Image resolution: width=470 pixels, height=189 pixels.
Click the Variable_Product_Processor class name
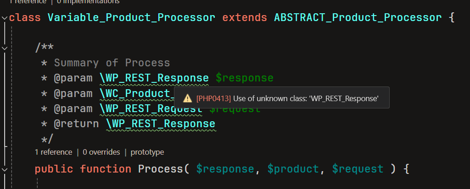click(131, 18)
